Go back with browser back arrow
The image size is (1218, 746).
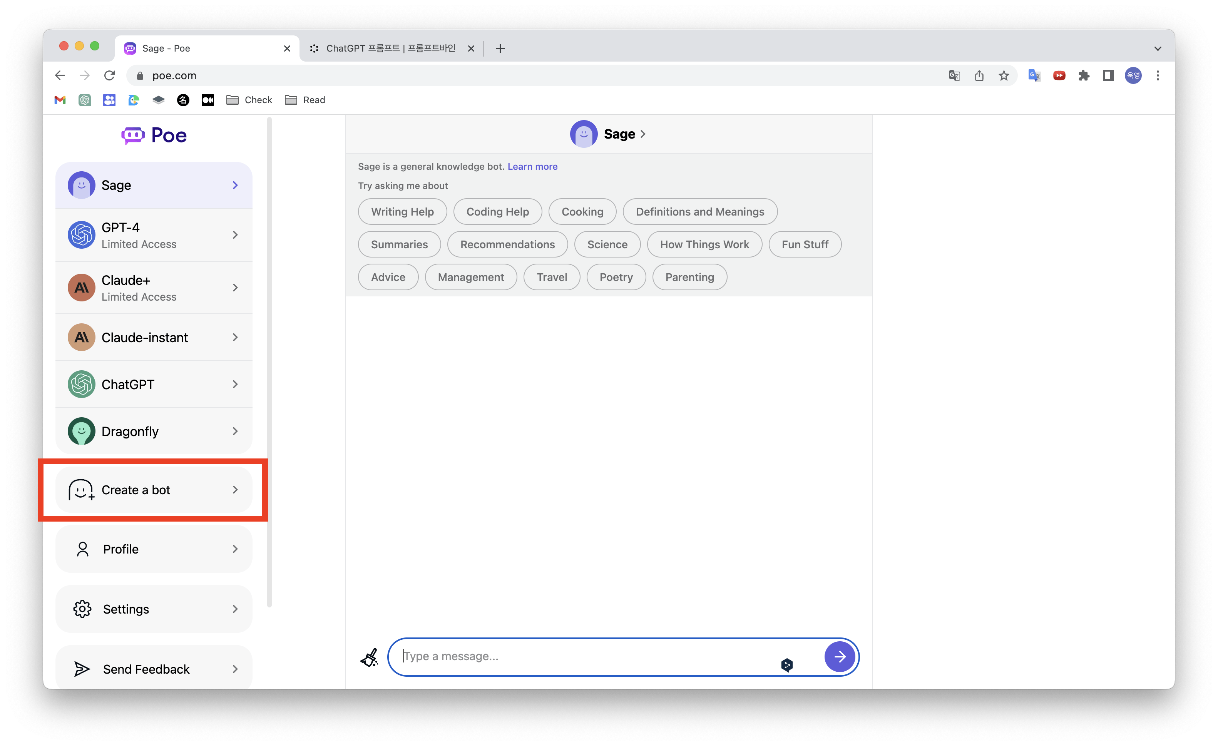60,75
